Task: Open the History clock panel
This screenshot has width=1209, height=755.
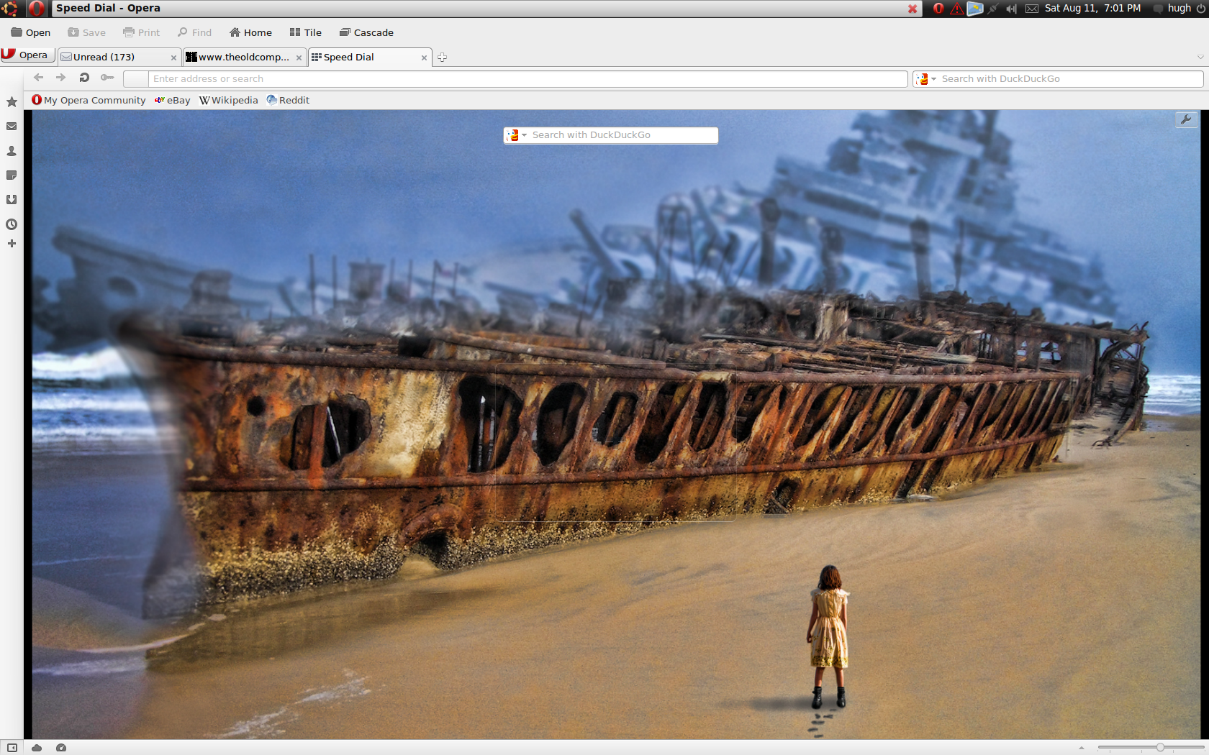Action: point(12,224)
